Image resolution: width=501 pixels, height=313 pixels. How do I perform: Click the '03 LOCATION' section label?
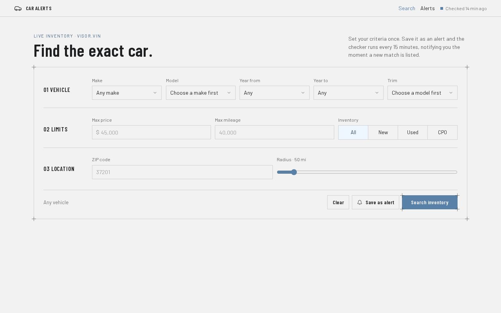click(x=59, y=169)
